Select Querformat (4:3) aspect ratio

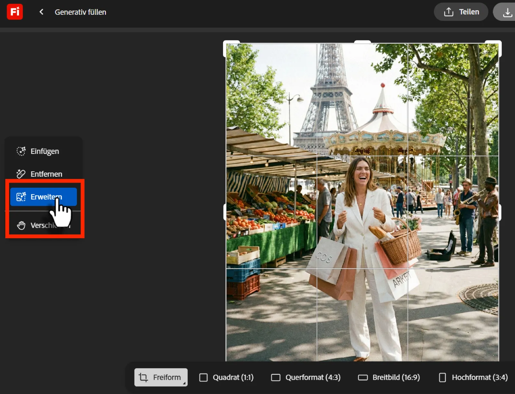[306, 377]
